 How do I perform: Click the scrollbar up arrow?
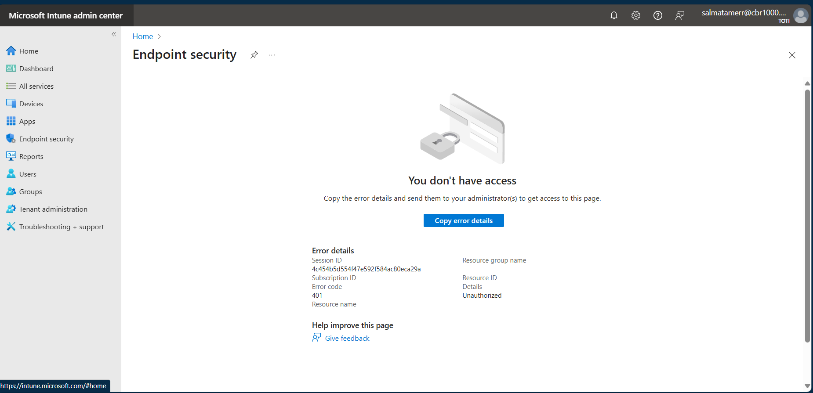click(807, 83)
